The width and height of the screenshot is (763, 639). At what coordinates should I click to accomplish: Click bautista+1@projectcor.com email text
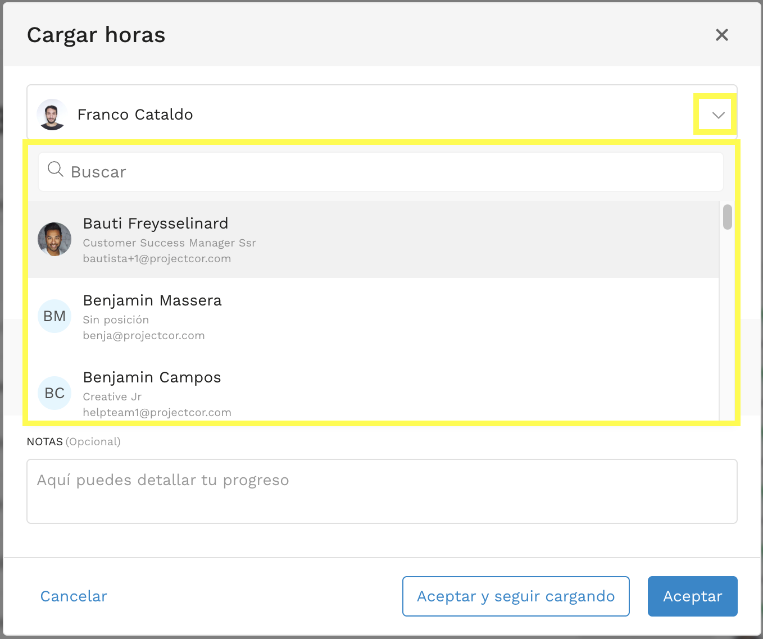(157, 259)
